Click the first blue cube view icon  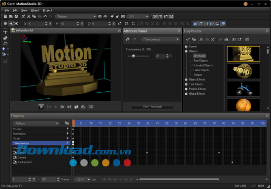pos(195,24)
